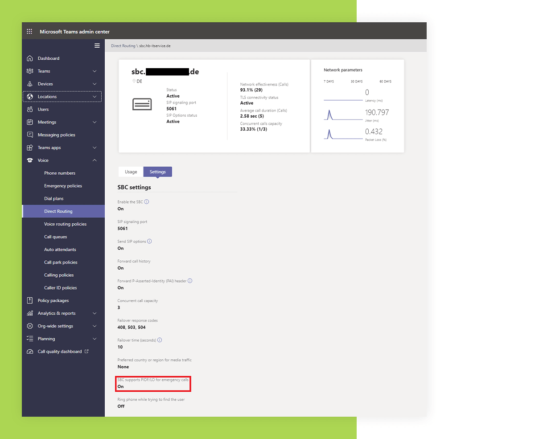Click the Devices bell icon
This screenshot has height=439, width=535.
pyautogui.click(x=30, y=84)
